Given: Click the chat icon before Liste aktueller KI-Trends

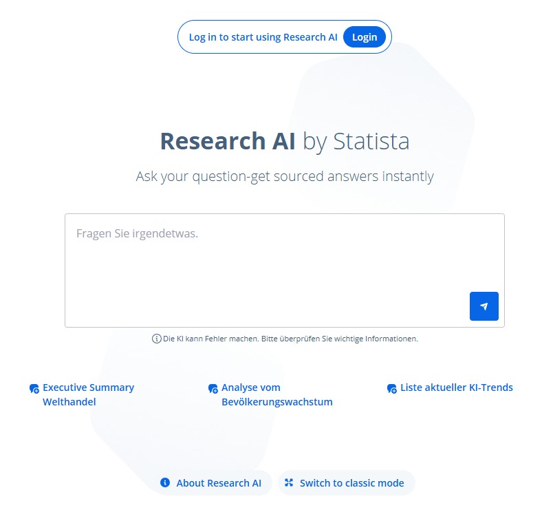Looking at the screenshot, I should pos(392,389).
